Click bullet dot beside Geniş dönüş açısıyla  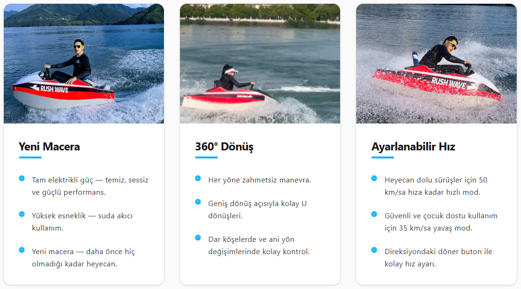(198, 202)
